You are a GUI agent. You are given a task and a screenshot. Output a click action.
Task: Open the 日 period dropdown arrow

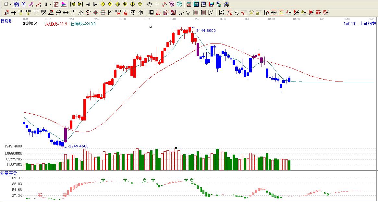pyautogui.click(x=10, y=5)
